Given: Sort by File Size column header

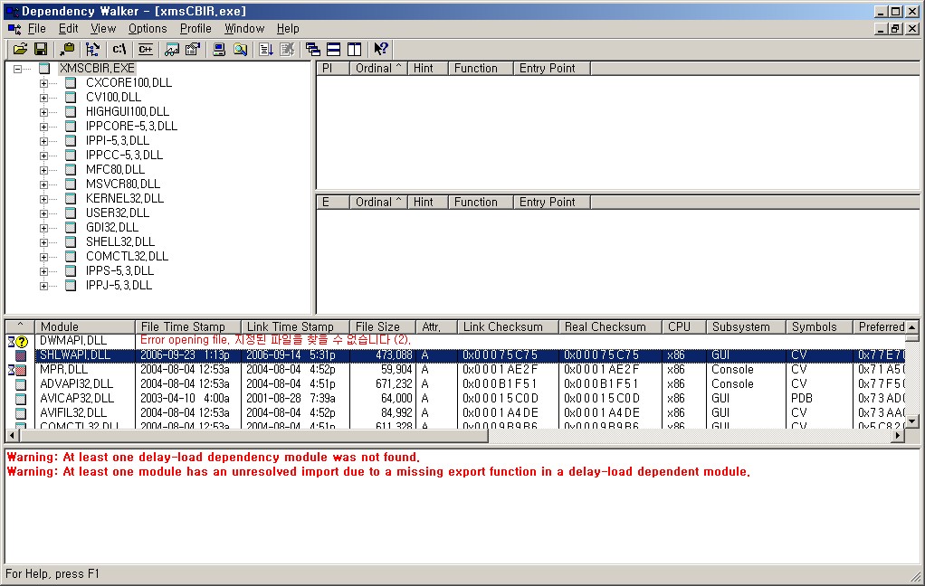Looking at the screenshot, I should pyautogui.click(x=383, y=326).
